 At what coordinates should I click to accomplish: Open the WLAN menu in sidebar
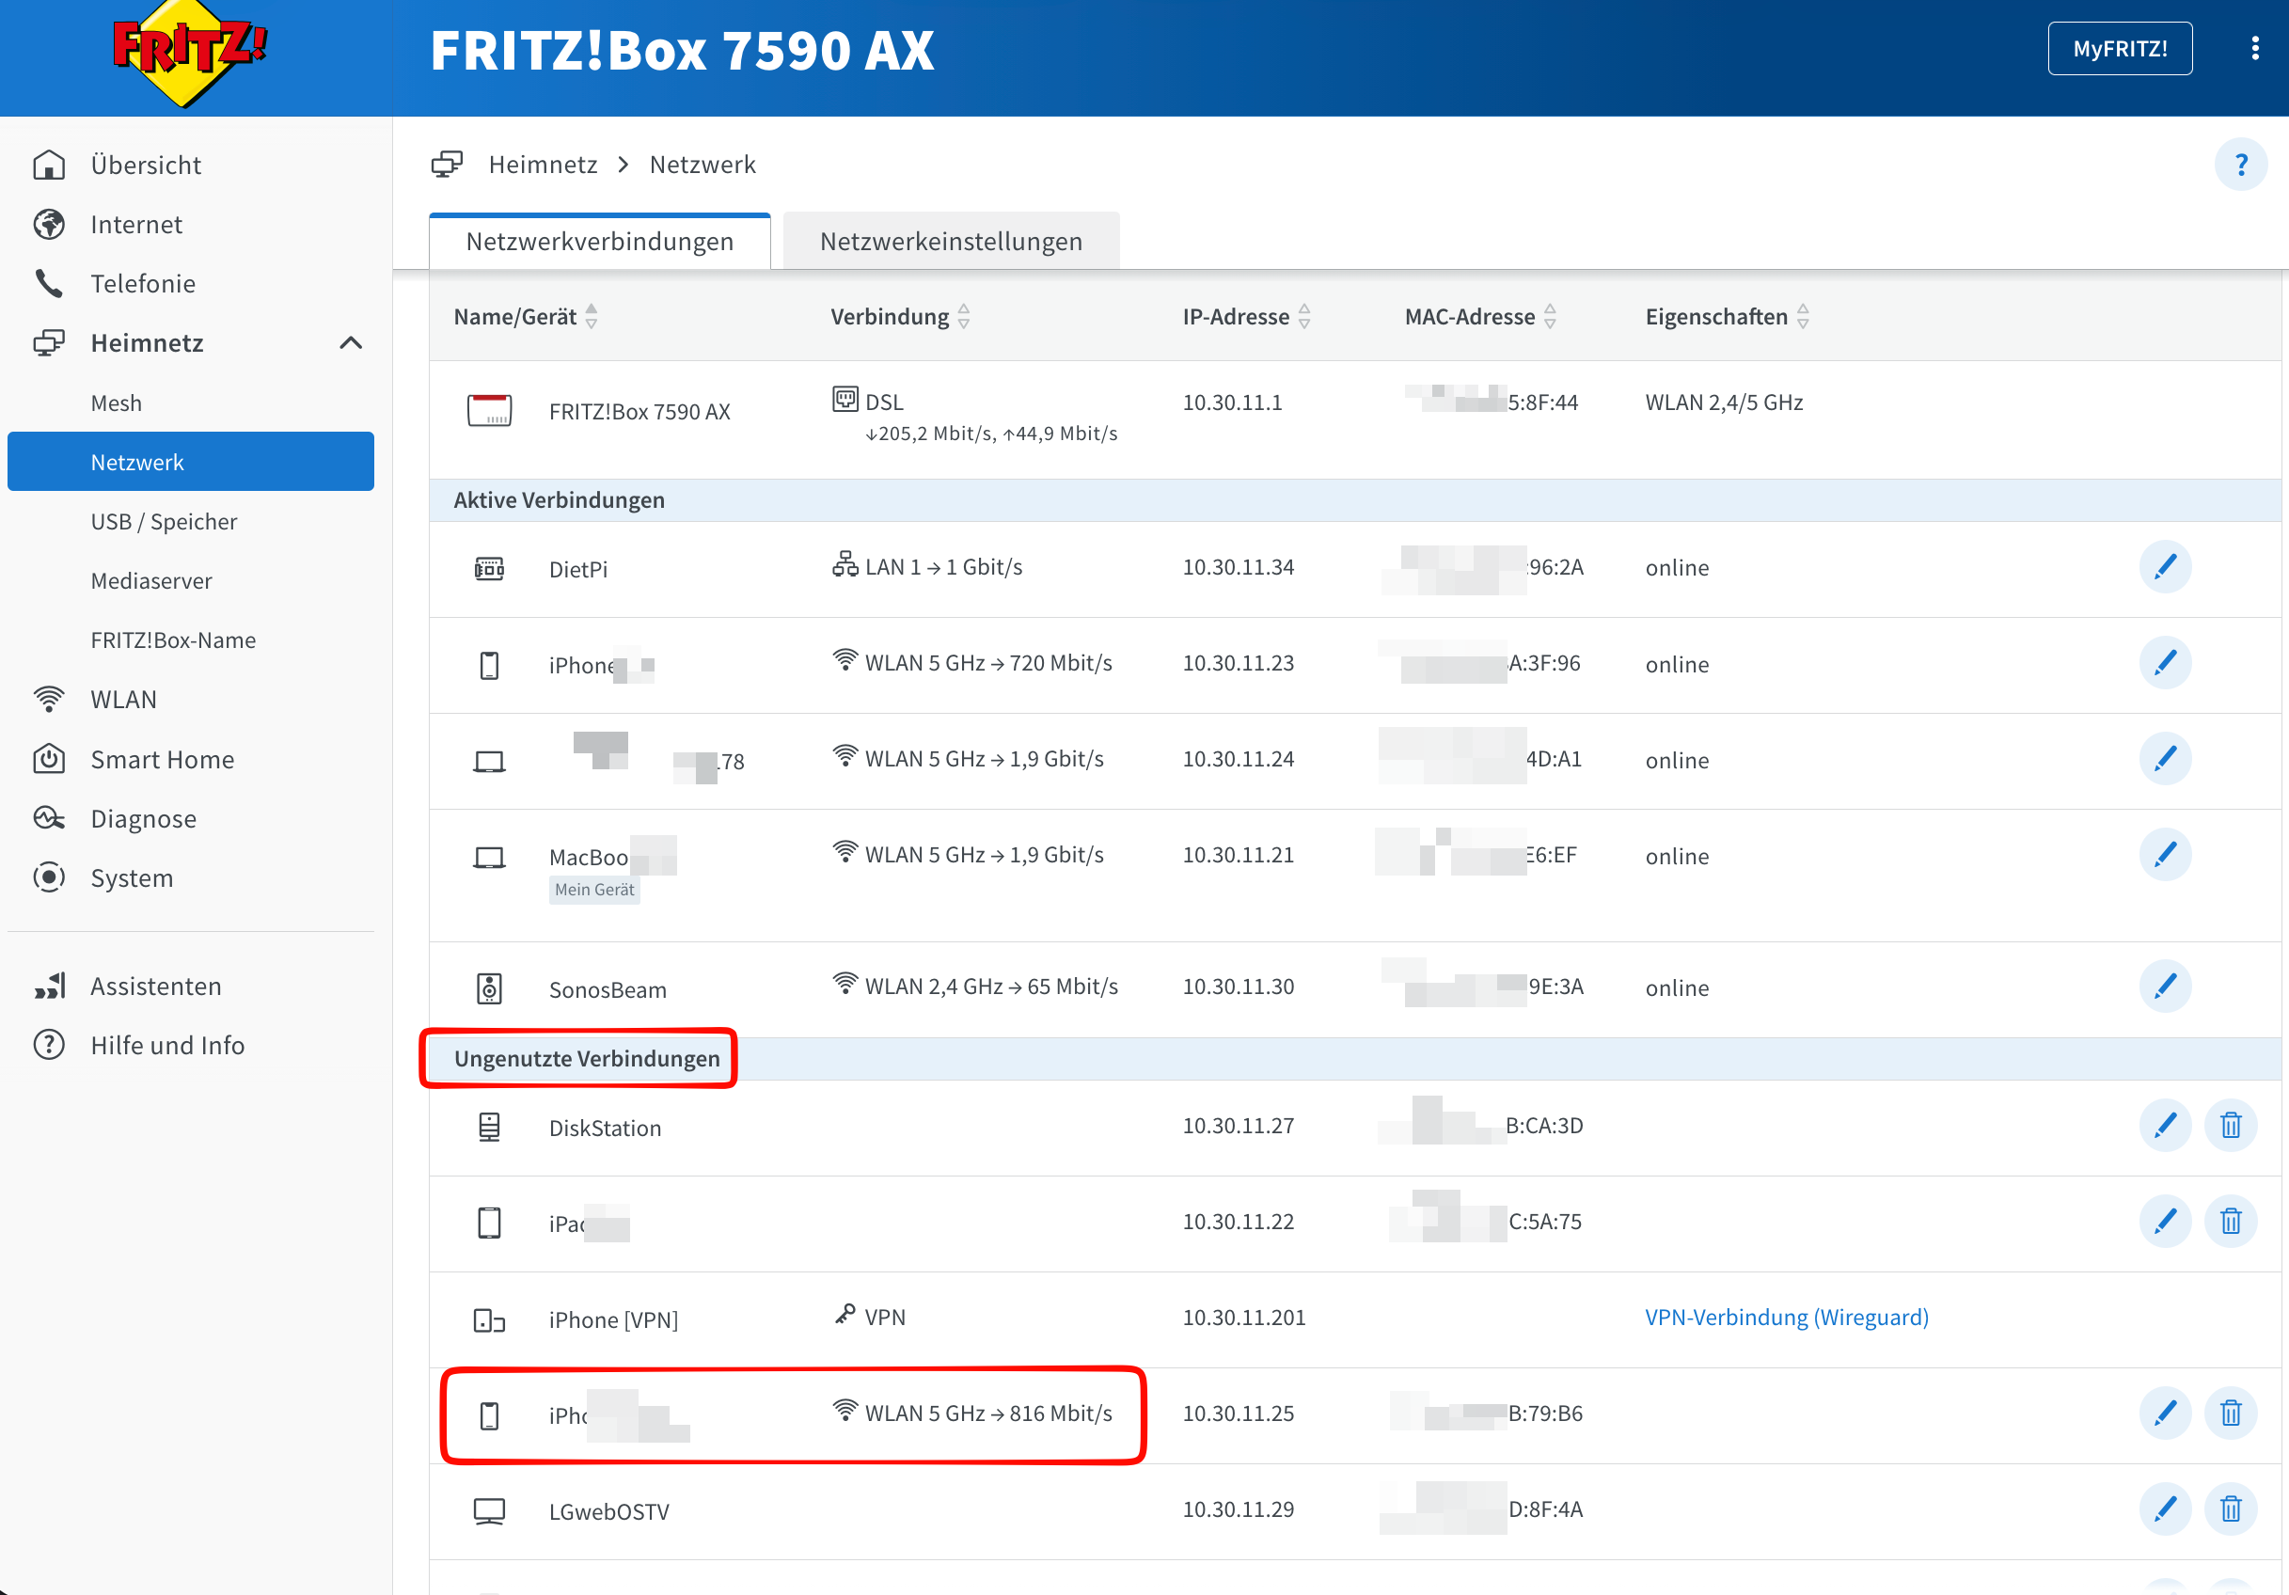[x=123, y=700]
